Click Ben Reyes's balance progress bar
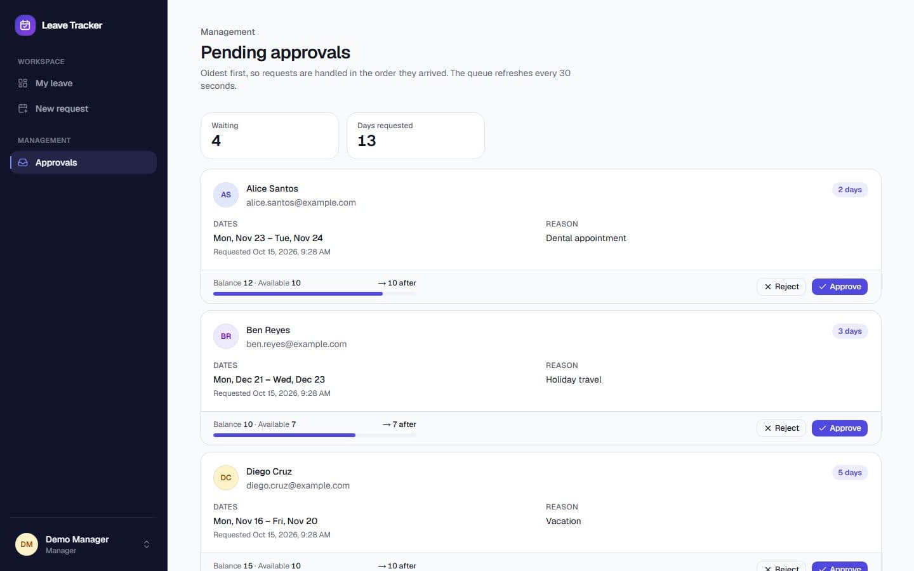This screenshot has height=571, width=914. (x=315, y=435)
